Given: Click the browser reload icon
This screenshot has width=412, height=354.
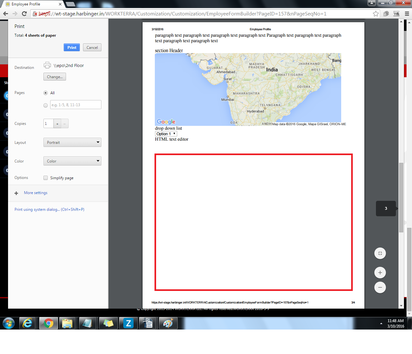Looking at the screenshot, I should [24, 14].
